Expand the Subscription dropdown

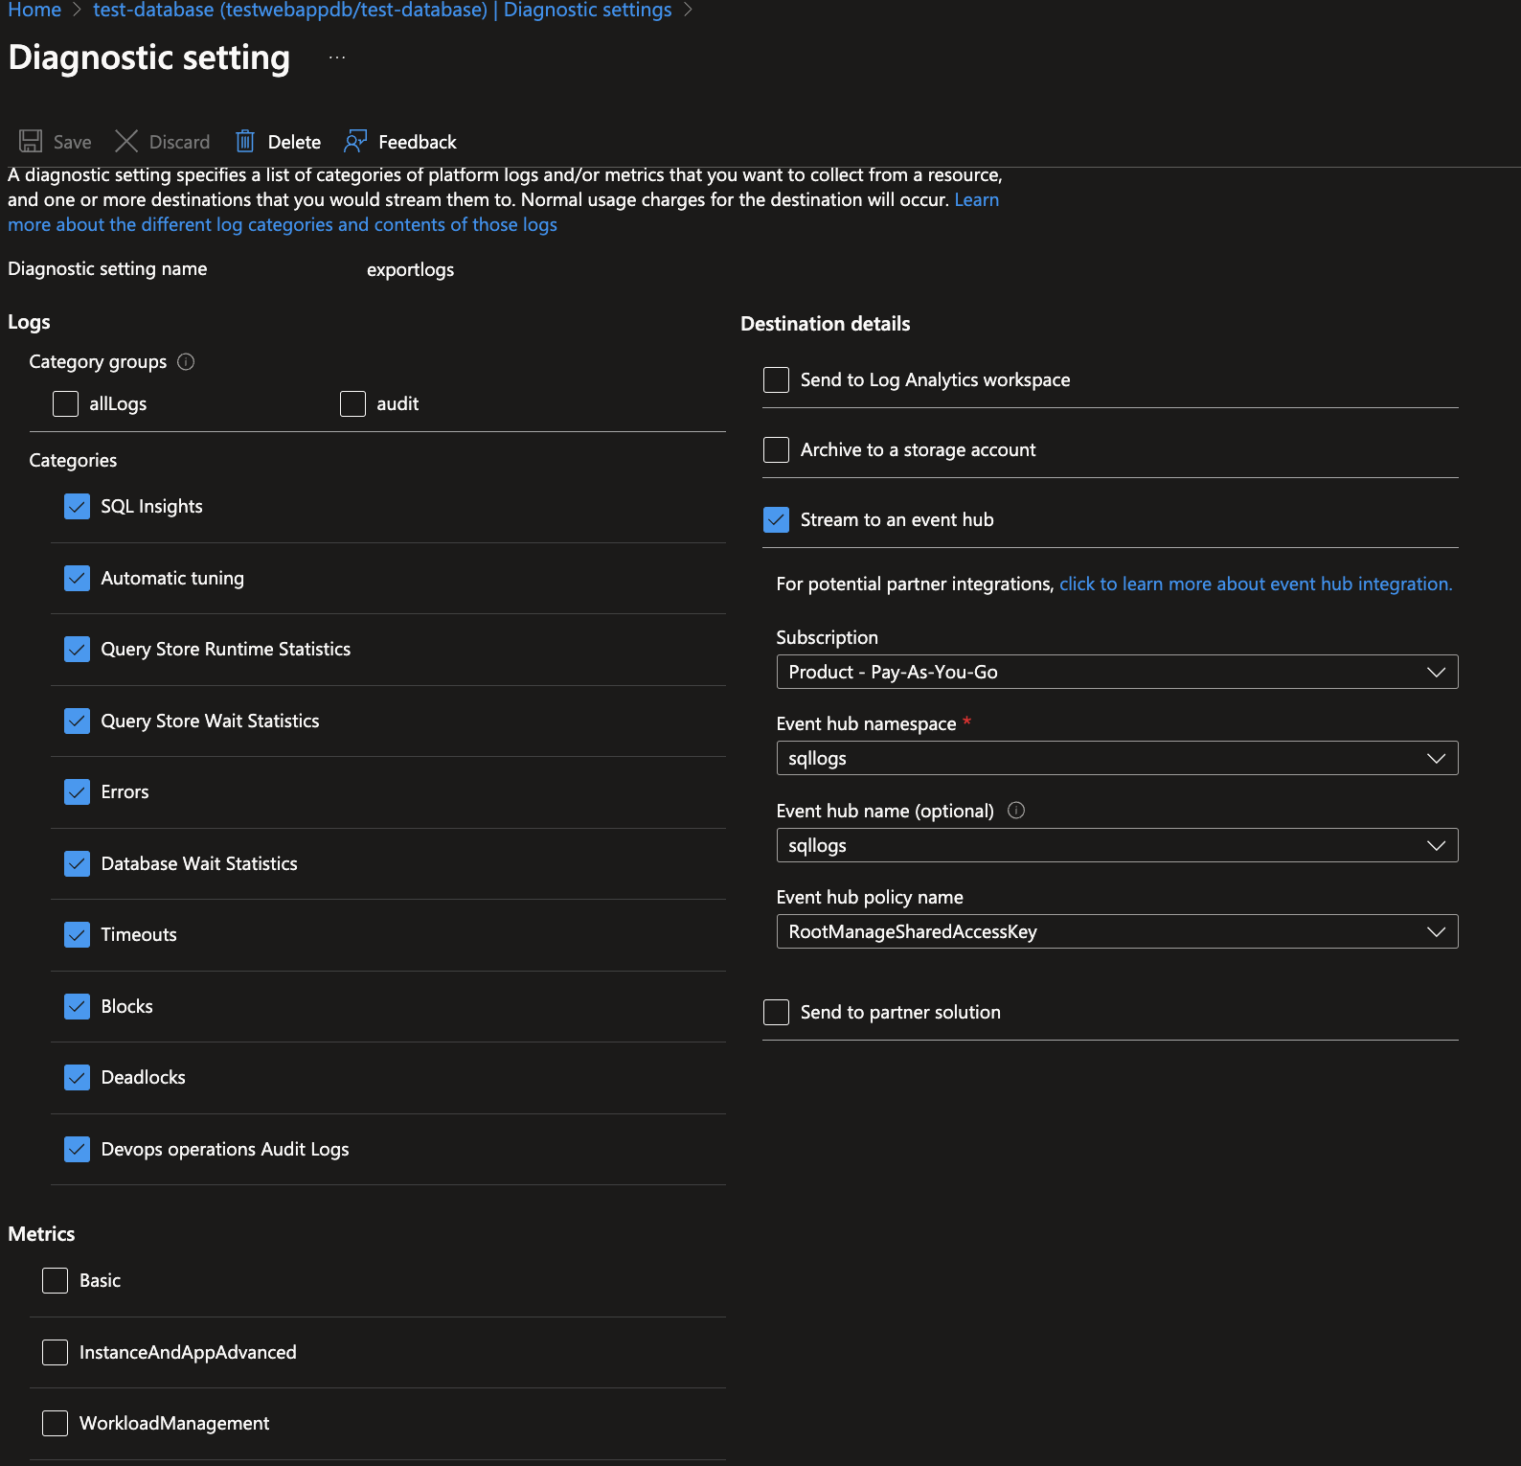tap(1116, 673)
